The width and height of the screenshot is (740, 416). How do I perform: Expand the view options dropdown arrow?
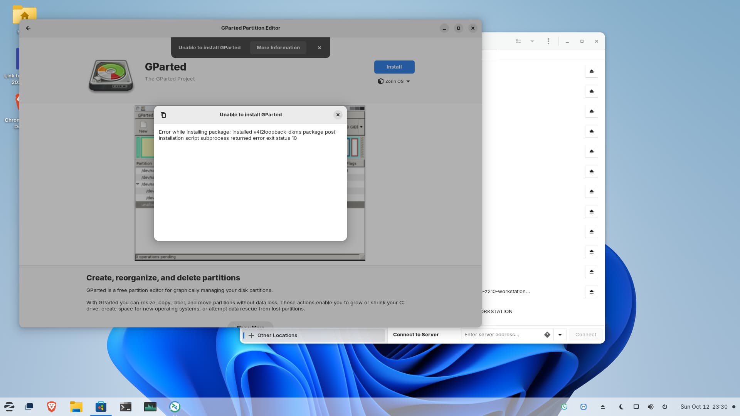[532, 41]
